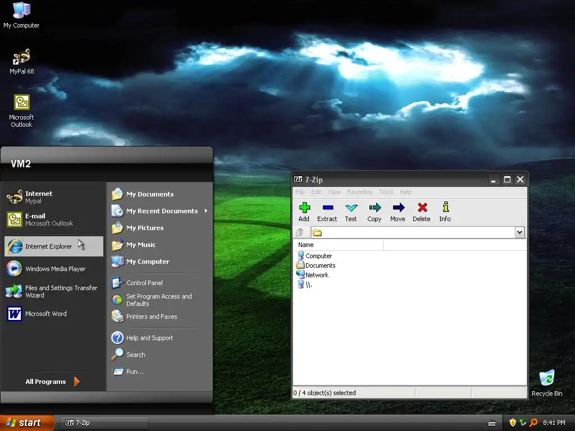The width and height of the screenshot is (575, 431).
Task: Launch Internet Explorer from Start menu
Action: pyautogui.click(x=54, y=246)
